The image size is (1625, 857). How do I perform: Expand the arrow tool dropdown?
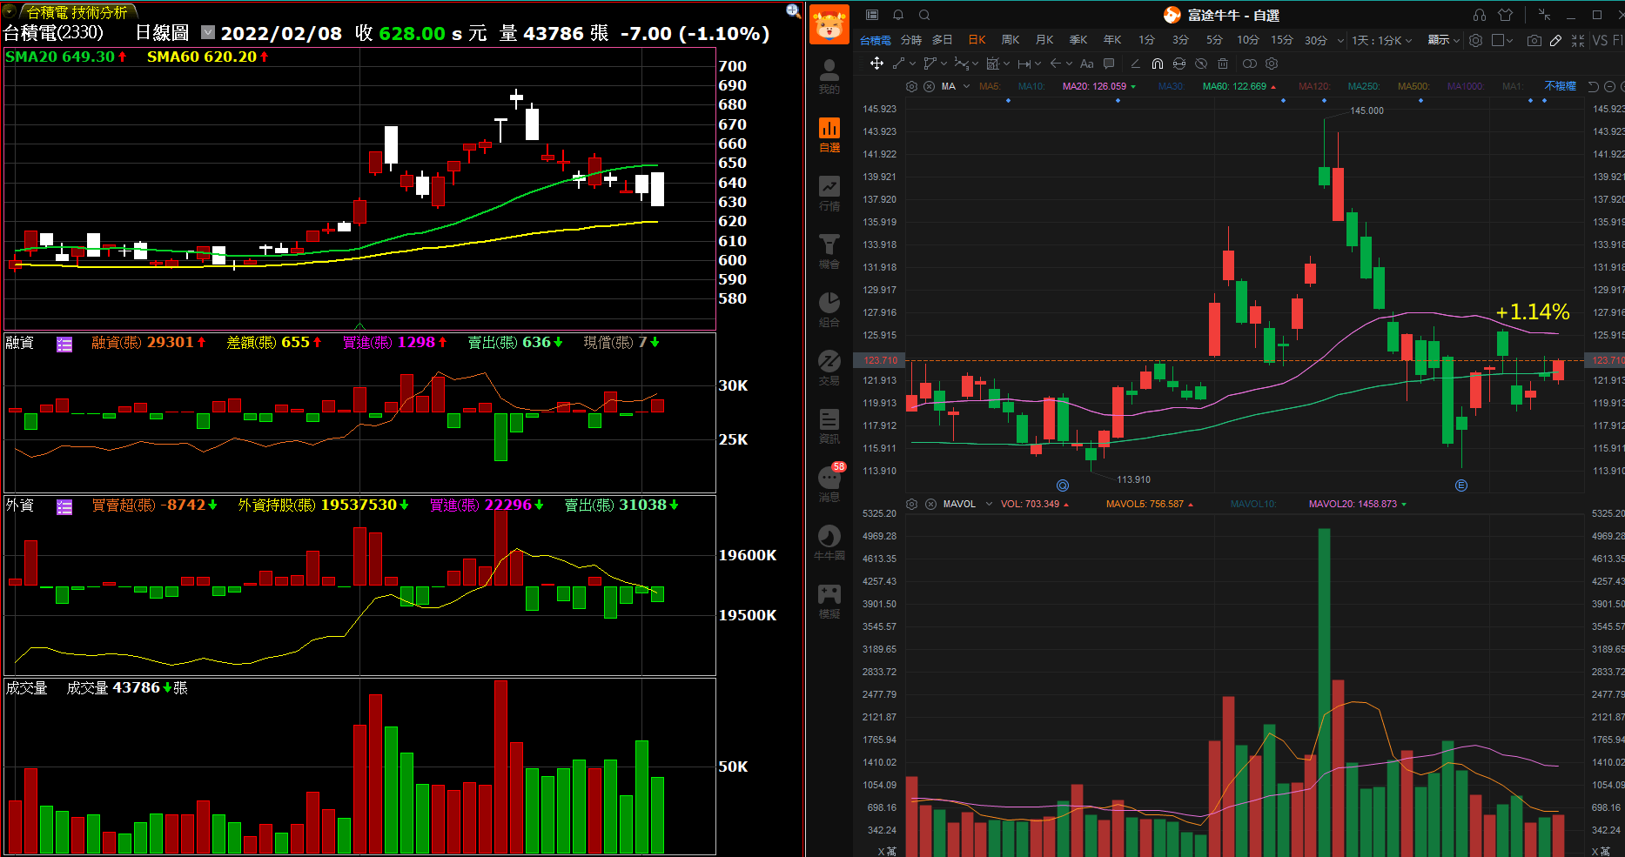coord(1069,64)
